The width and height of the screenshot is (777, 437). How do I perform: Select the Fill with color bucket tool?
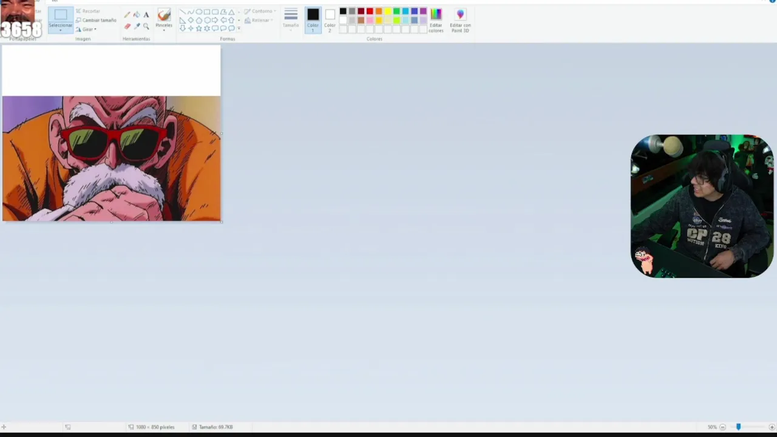pyautogui.click(x=137, y=15)
